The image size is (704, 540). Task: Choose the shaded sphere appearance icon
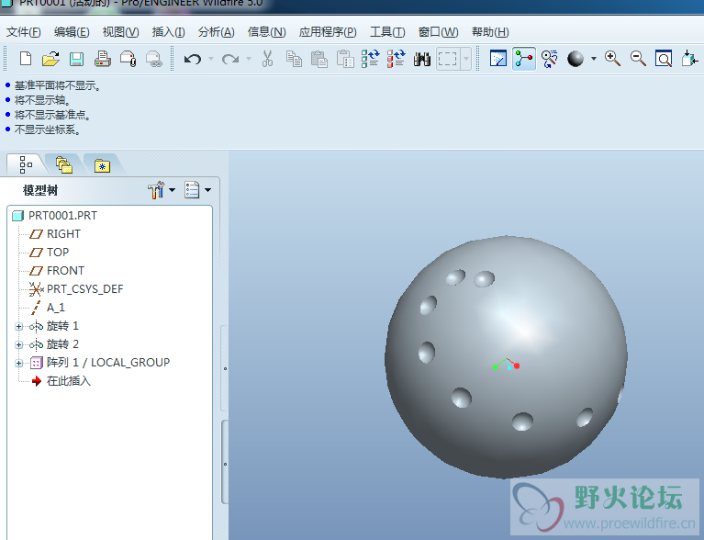575,59
